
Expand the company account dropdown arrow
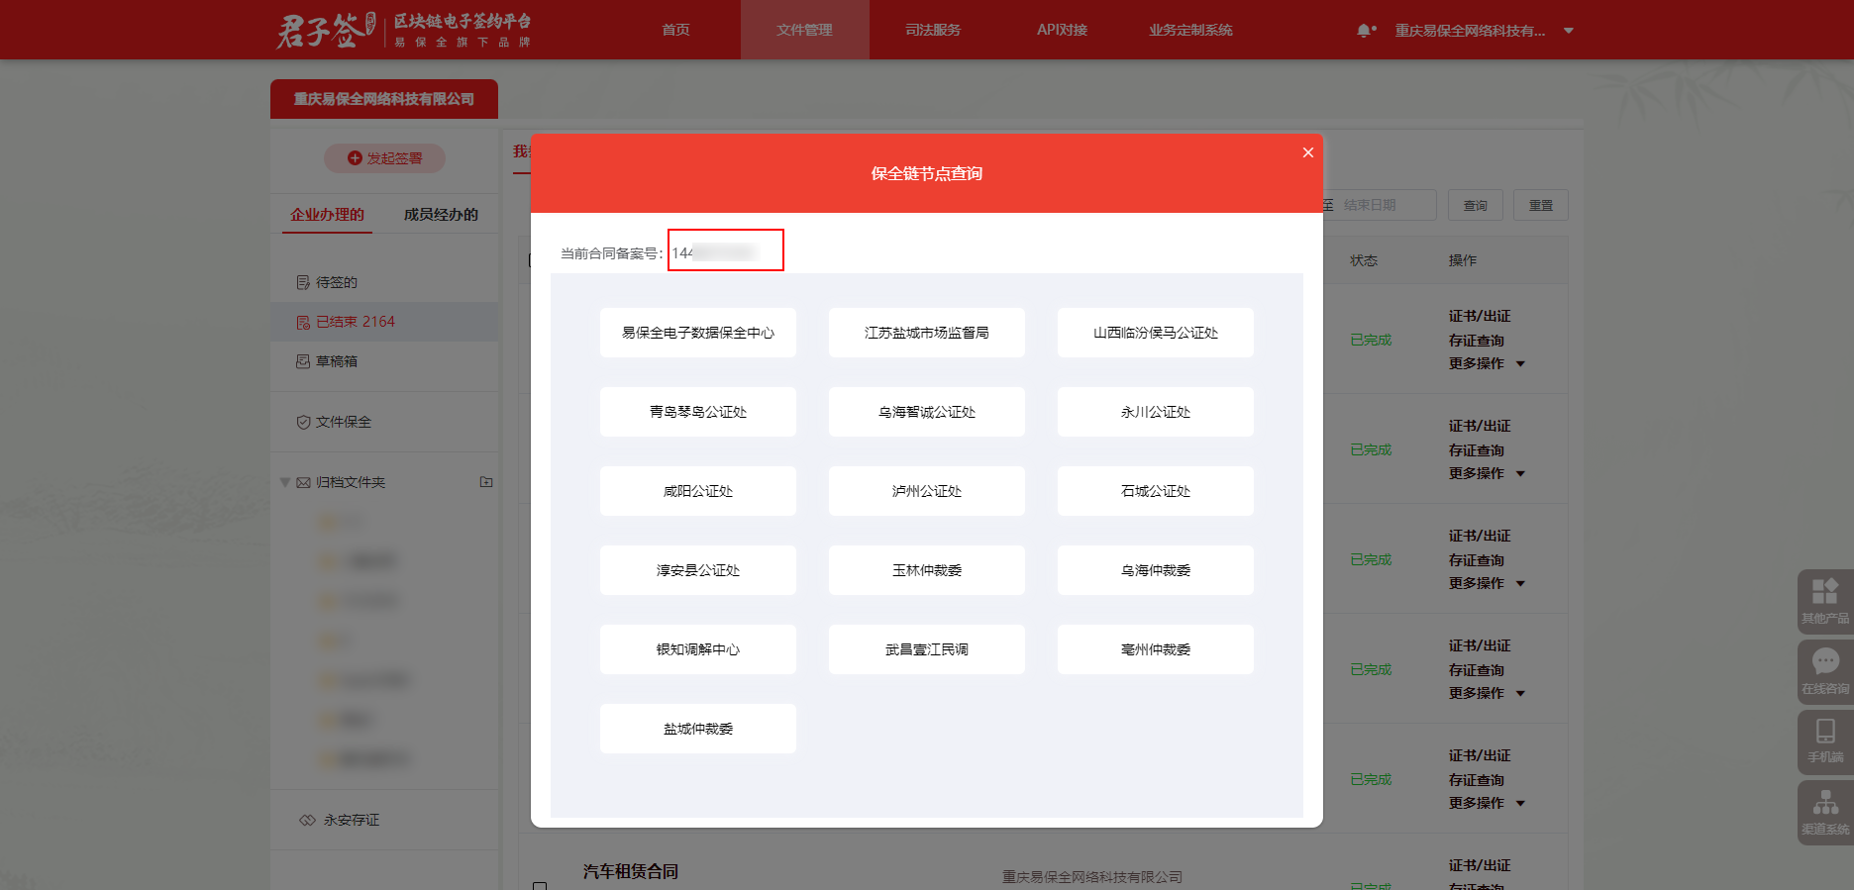click(1569, 31)
